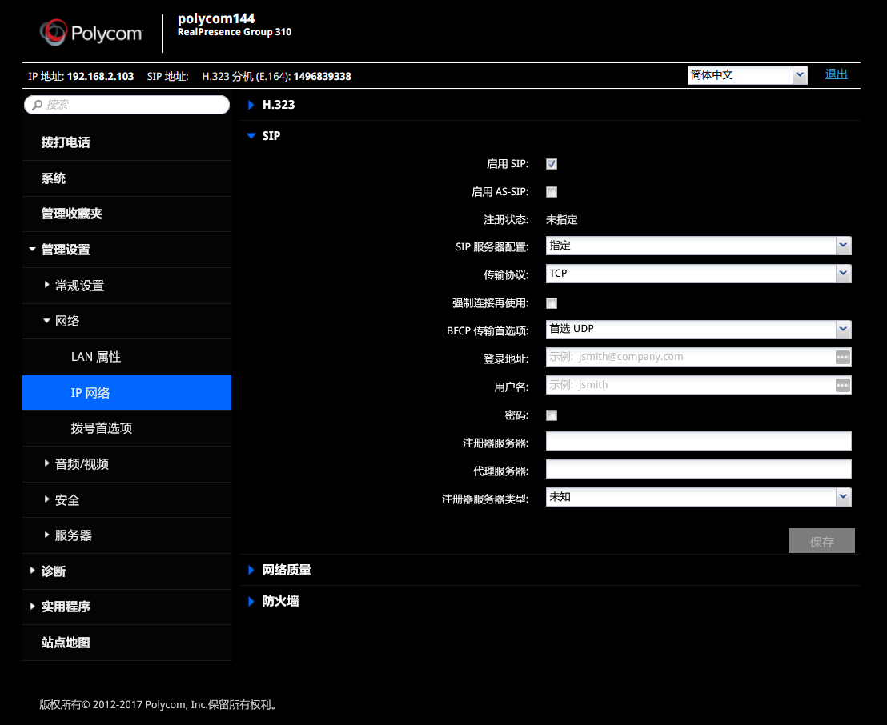Open the 传输协议 TCP dropdown
The width and height of the screenshot is (887, 725).
pos(698,274)
